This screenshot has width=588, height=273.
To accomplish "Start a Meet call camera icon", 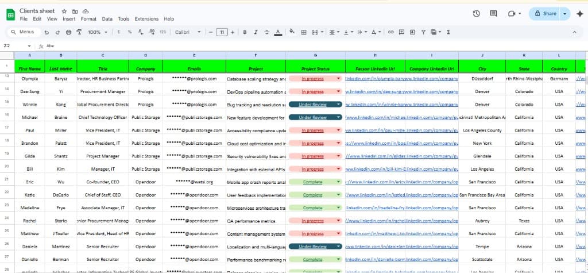I will [512, 14].
